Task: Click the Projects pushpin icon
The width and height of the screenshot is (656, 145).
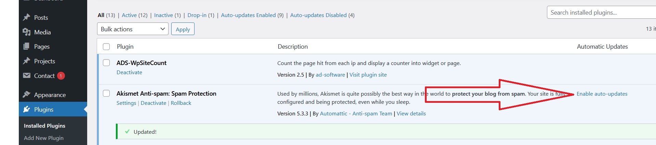Action: tap(27, 61)
